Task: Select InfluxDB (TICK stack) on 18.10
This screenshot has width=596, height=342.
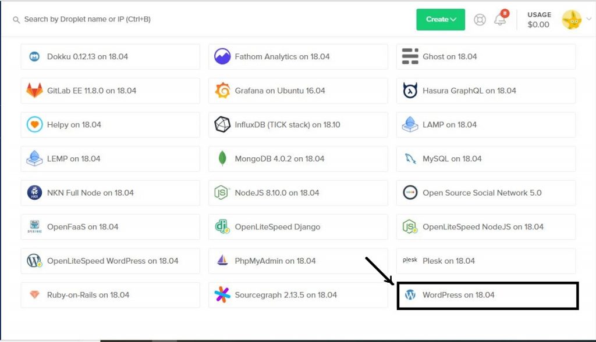Action: 298,125
